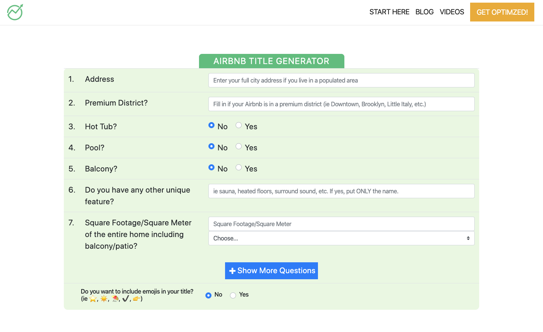Select No for Pool
The image size is (543, 332).
pyautogui.click(x=211, y=146)
